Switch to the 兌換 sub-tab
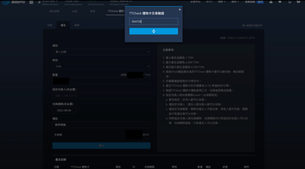 (50, 25)
